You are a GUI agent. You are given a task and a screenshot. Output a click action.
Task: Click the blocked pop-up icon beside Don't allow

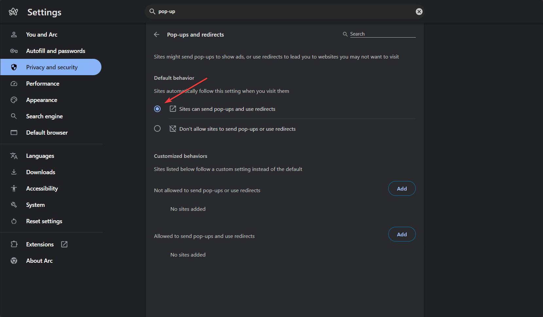173,129
